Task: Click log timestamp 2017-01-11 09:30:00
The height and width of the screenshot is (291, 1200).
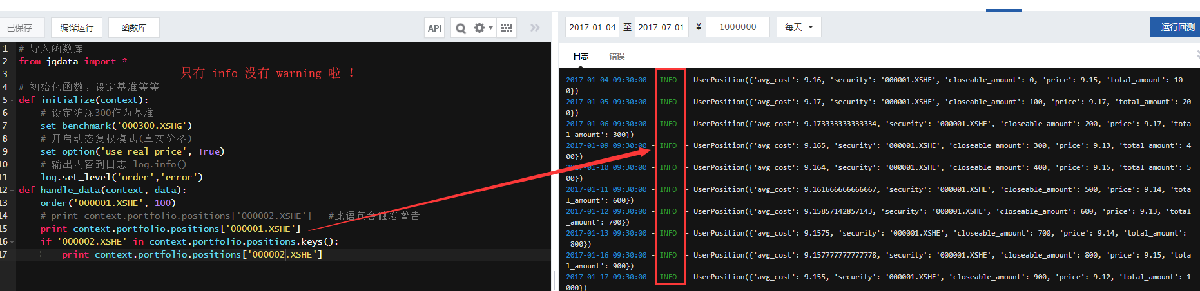Action: pyautogui.click(x=606, y=189)
